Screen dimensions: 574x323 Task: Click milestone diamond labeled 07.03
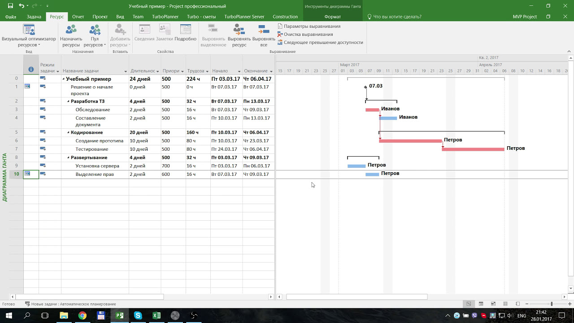(365, 87)
